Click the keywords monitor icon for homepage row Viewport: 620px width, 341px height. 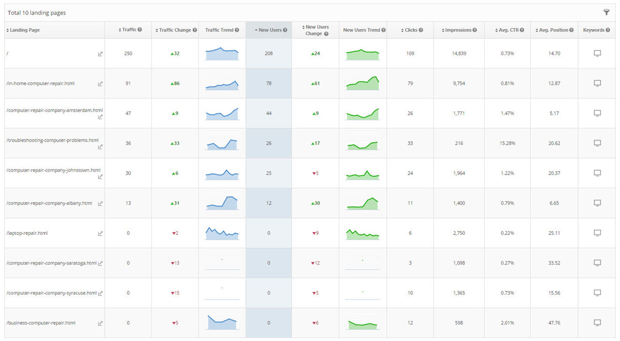597,53
